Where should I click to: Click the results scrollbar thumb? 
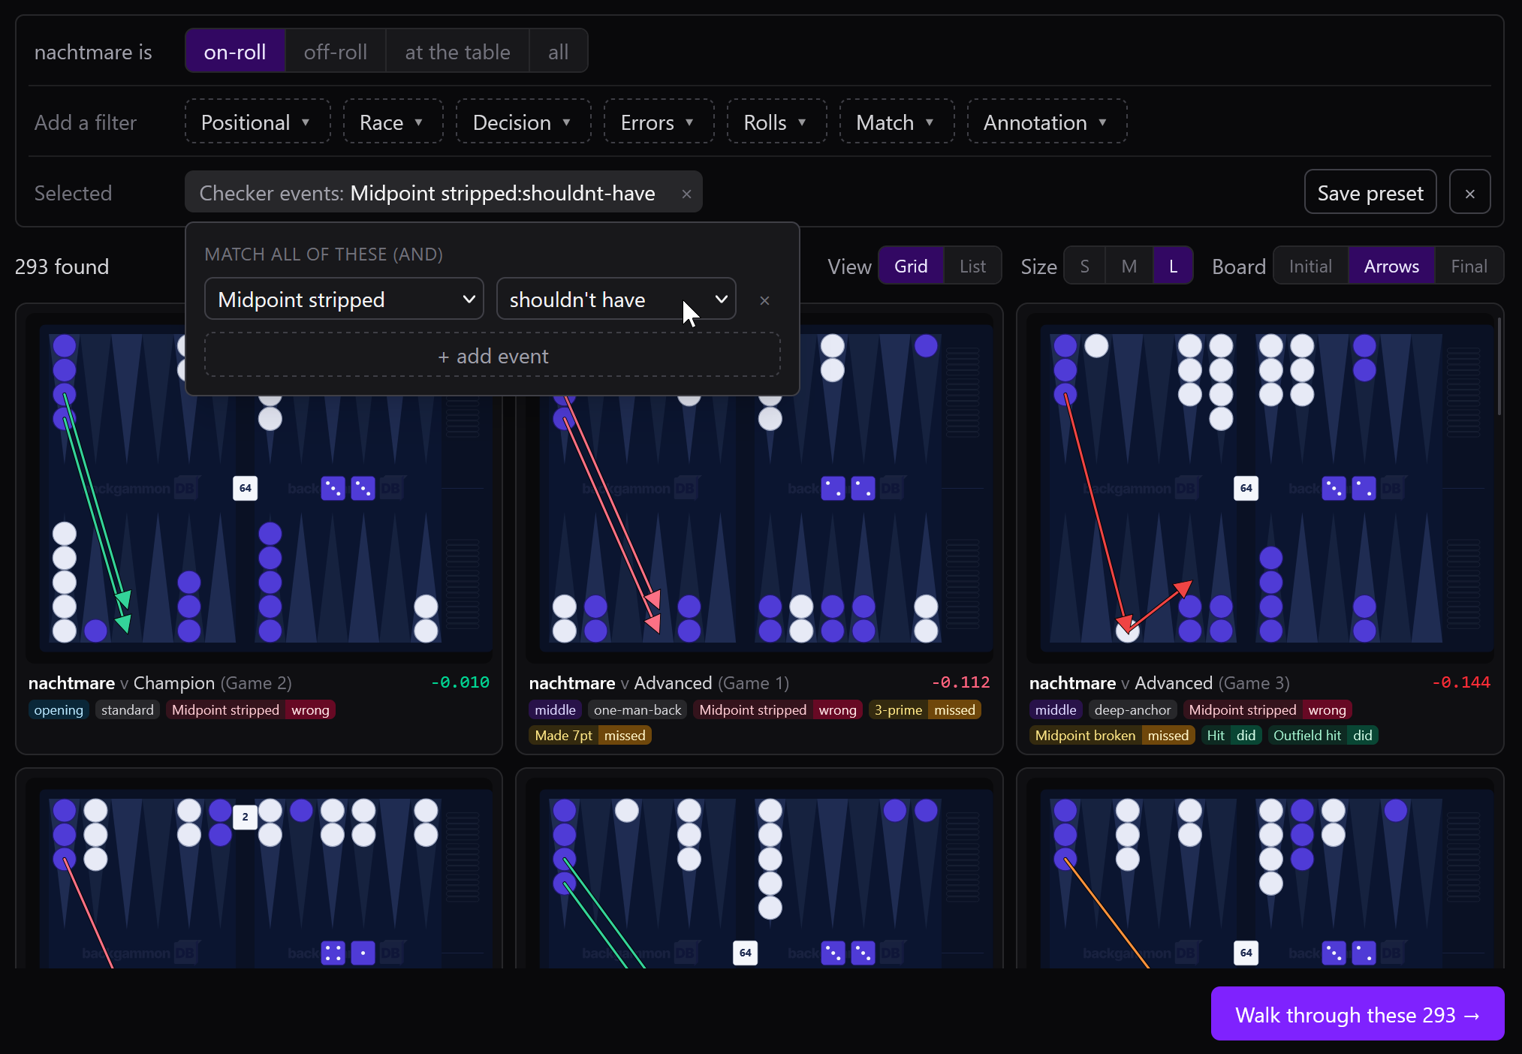click(1499, 366)
